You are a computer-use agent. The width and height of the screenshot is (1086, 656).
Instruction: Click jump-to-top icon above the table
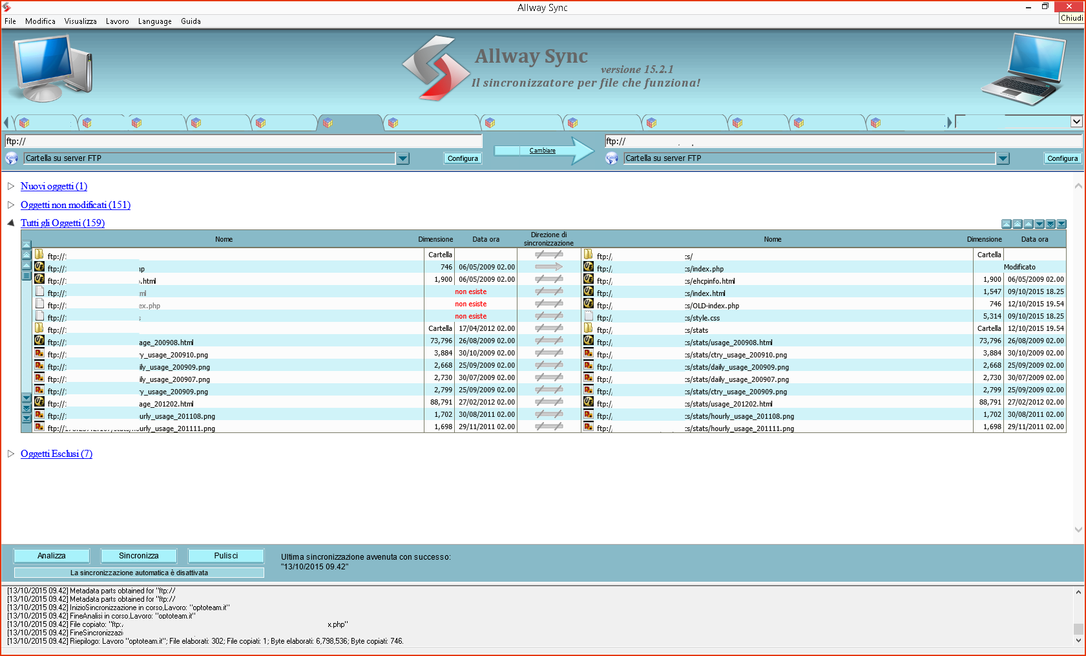pos(1007,224)
